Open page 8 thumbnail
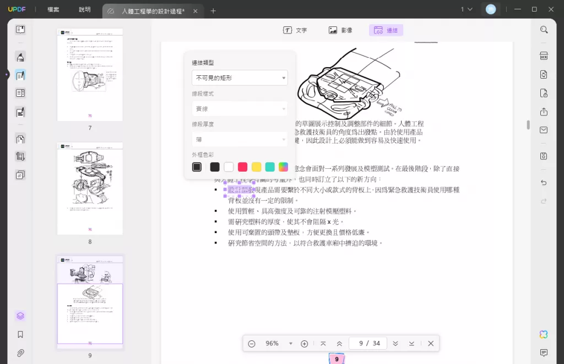The image size is (564, 364). click(x=90, y=189)
